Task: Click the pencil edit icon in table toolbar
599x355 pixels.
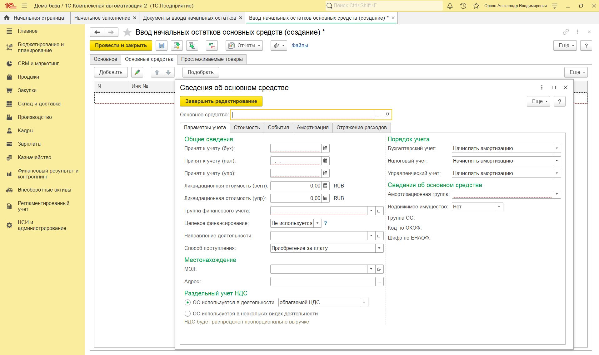Action: click(x=137, y=72)
